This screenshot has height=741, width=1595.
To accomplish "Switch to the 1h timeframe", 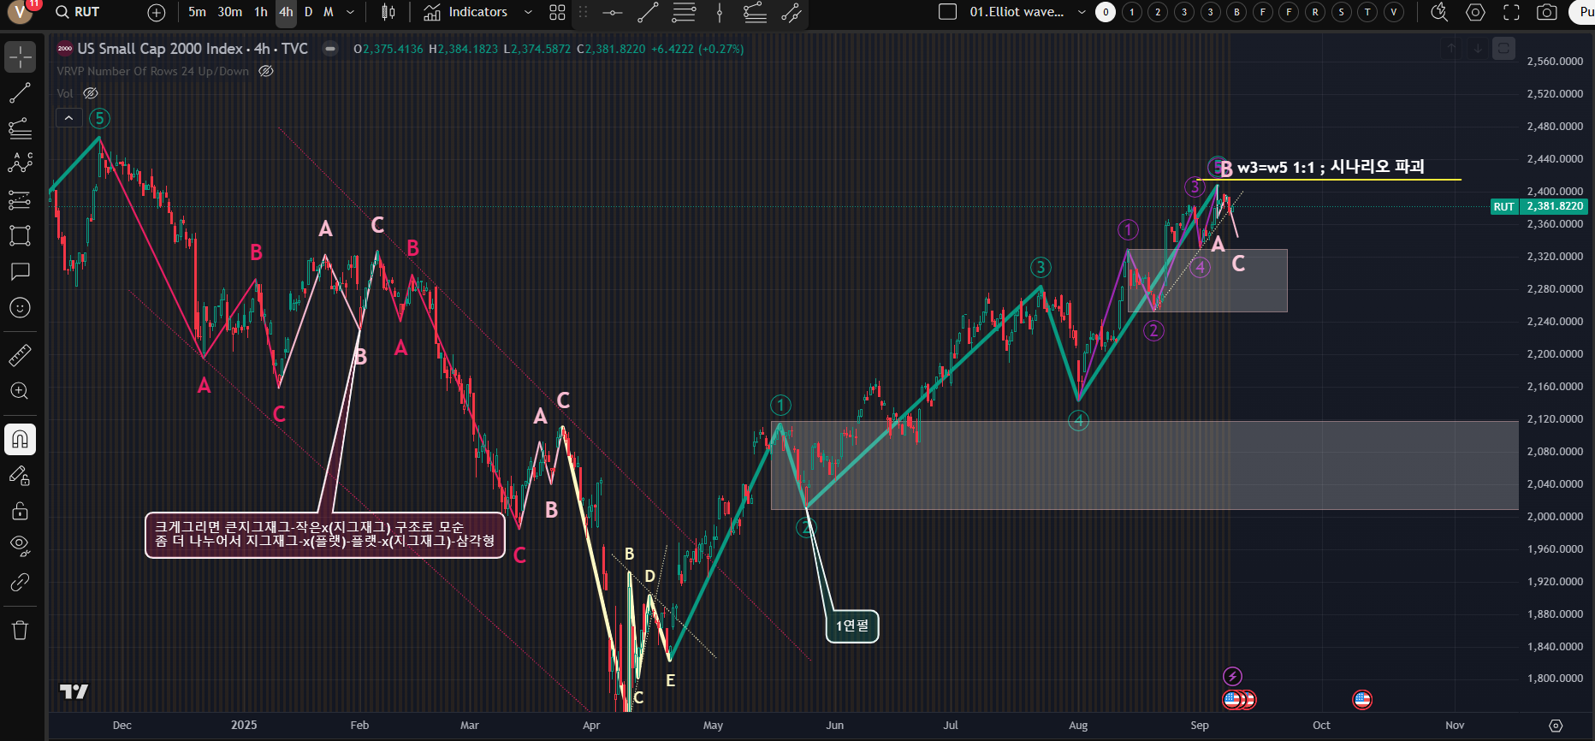I will [261, 12].
